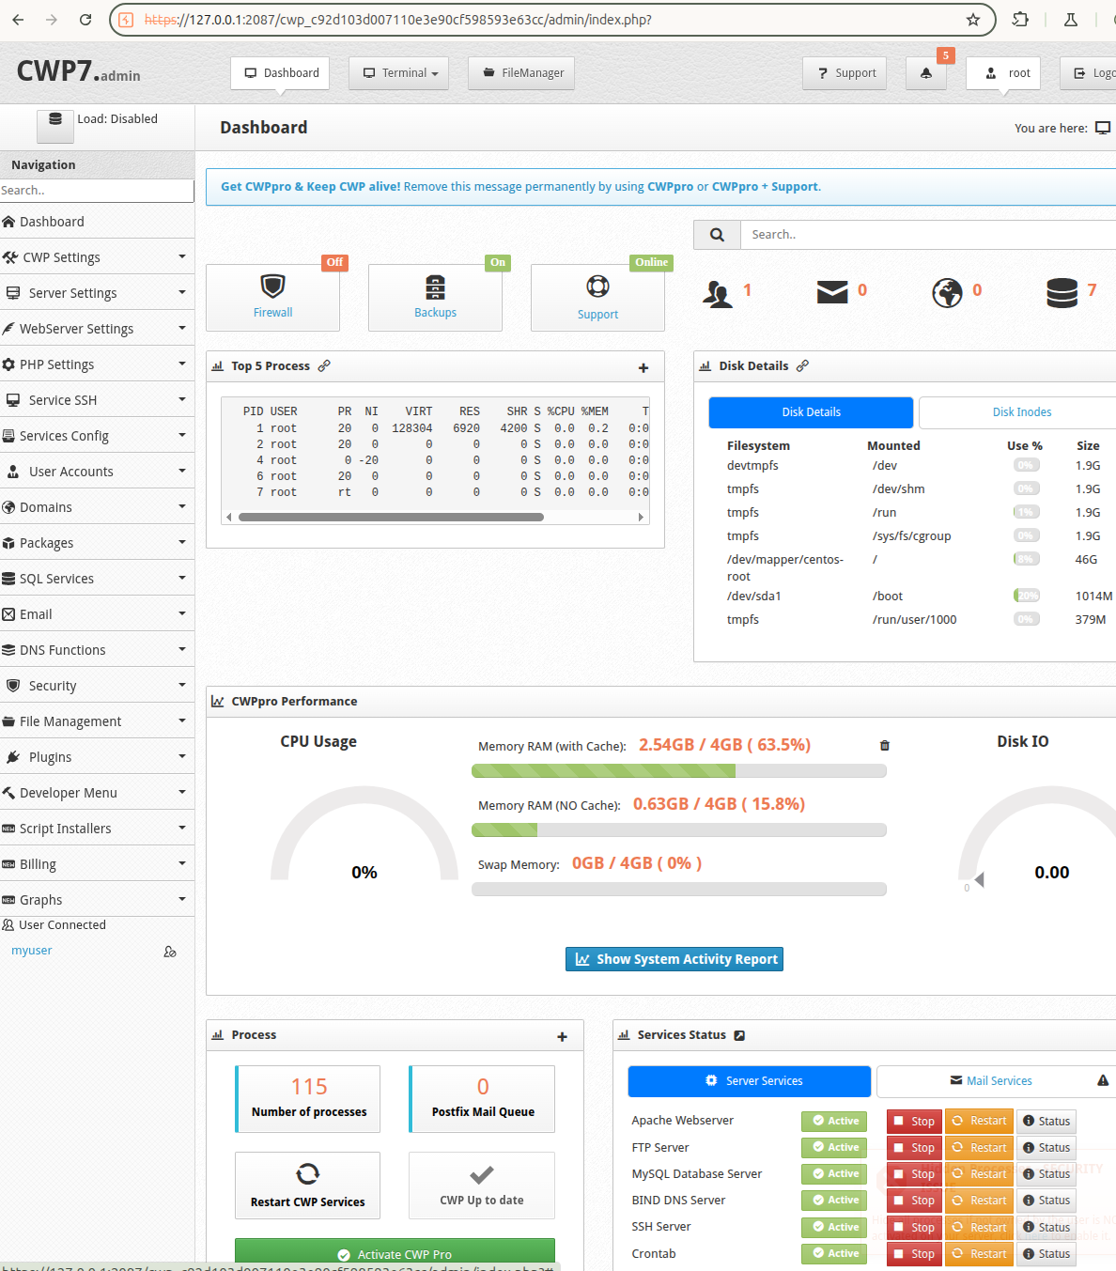Click Show System Activity Report button
The image size is (1116, 1271).
pyautogui.click(x=674, y=959)
